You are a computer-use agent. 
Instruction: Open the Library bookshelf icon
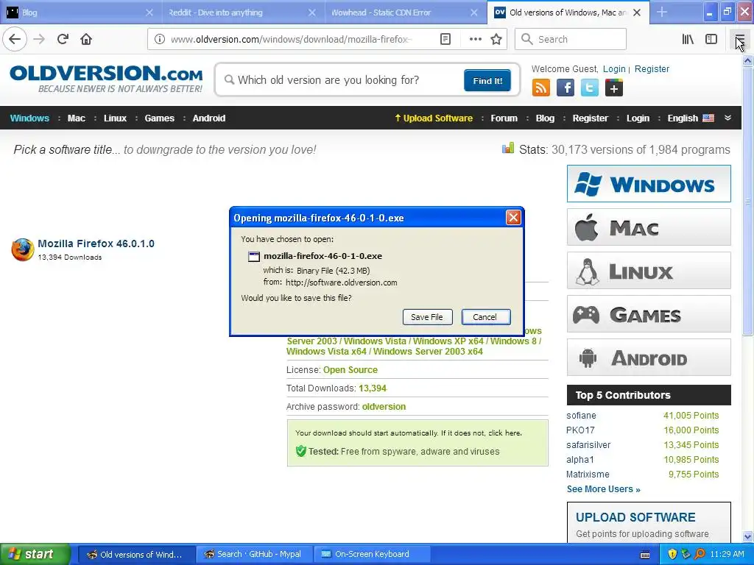coord(688,39)
